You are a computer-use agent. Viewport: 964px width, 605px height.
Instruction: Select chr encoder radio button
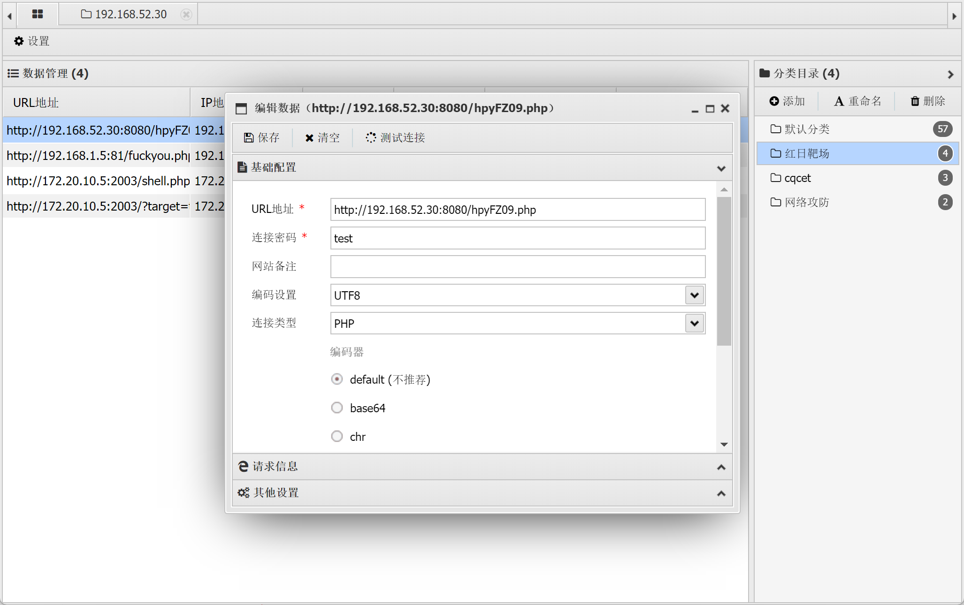(337, 436)
